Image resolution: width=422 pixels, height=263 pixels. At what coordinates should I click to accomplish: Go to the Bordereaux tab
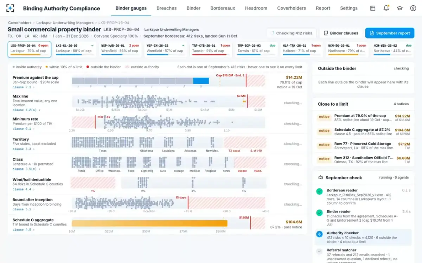[223, 8]
